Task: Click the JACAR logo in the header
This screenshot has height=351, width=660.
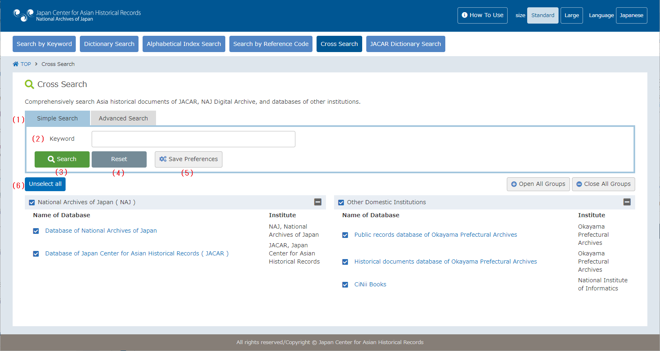Action: (77, 15)
